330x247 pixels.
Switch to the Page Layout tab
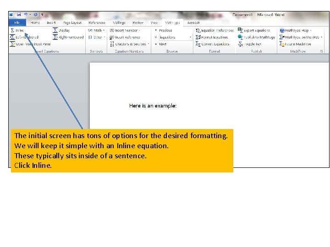(72, 22)
